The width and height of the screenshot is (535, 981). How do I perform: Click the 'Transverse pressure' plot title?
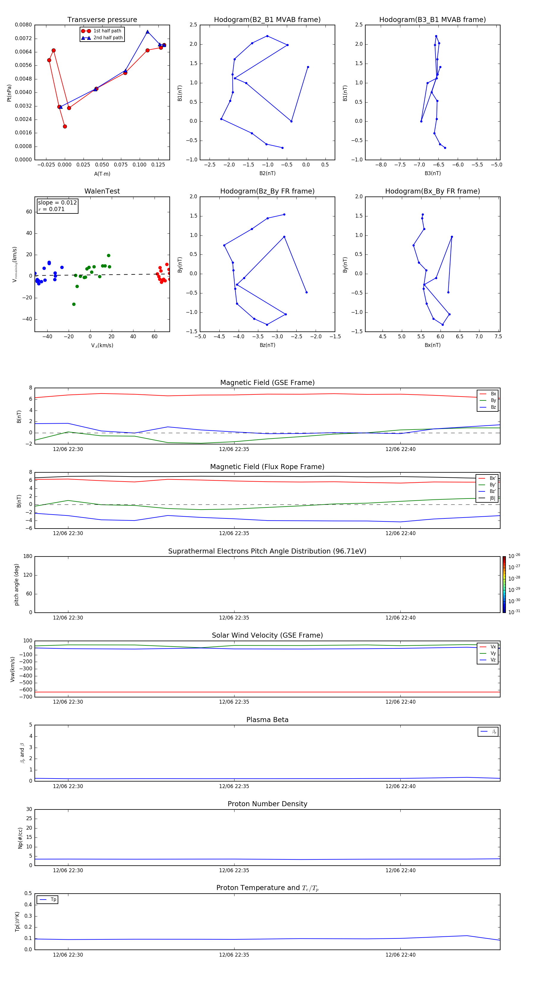102,20
